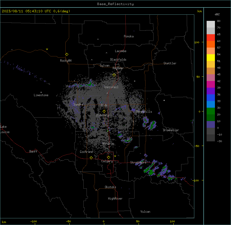Click the Okotoks city label

(x=110, y=187)
